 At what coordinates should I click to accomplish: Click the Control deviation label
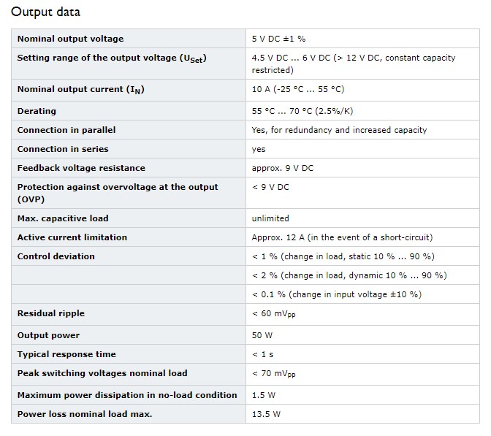[56, 256]
